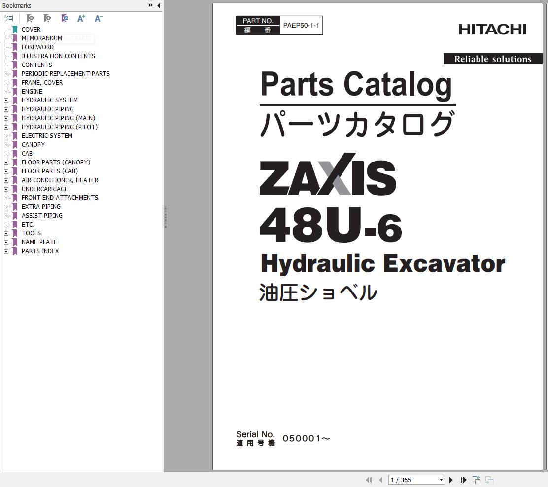Expand bookmarks panel using double-arrow icon

point(151,5)
